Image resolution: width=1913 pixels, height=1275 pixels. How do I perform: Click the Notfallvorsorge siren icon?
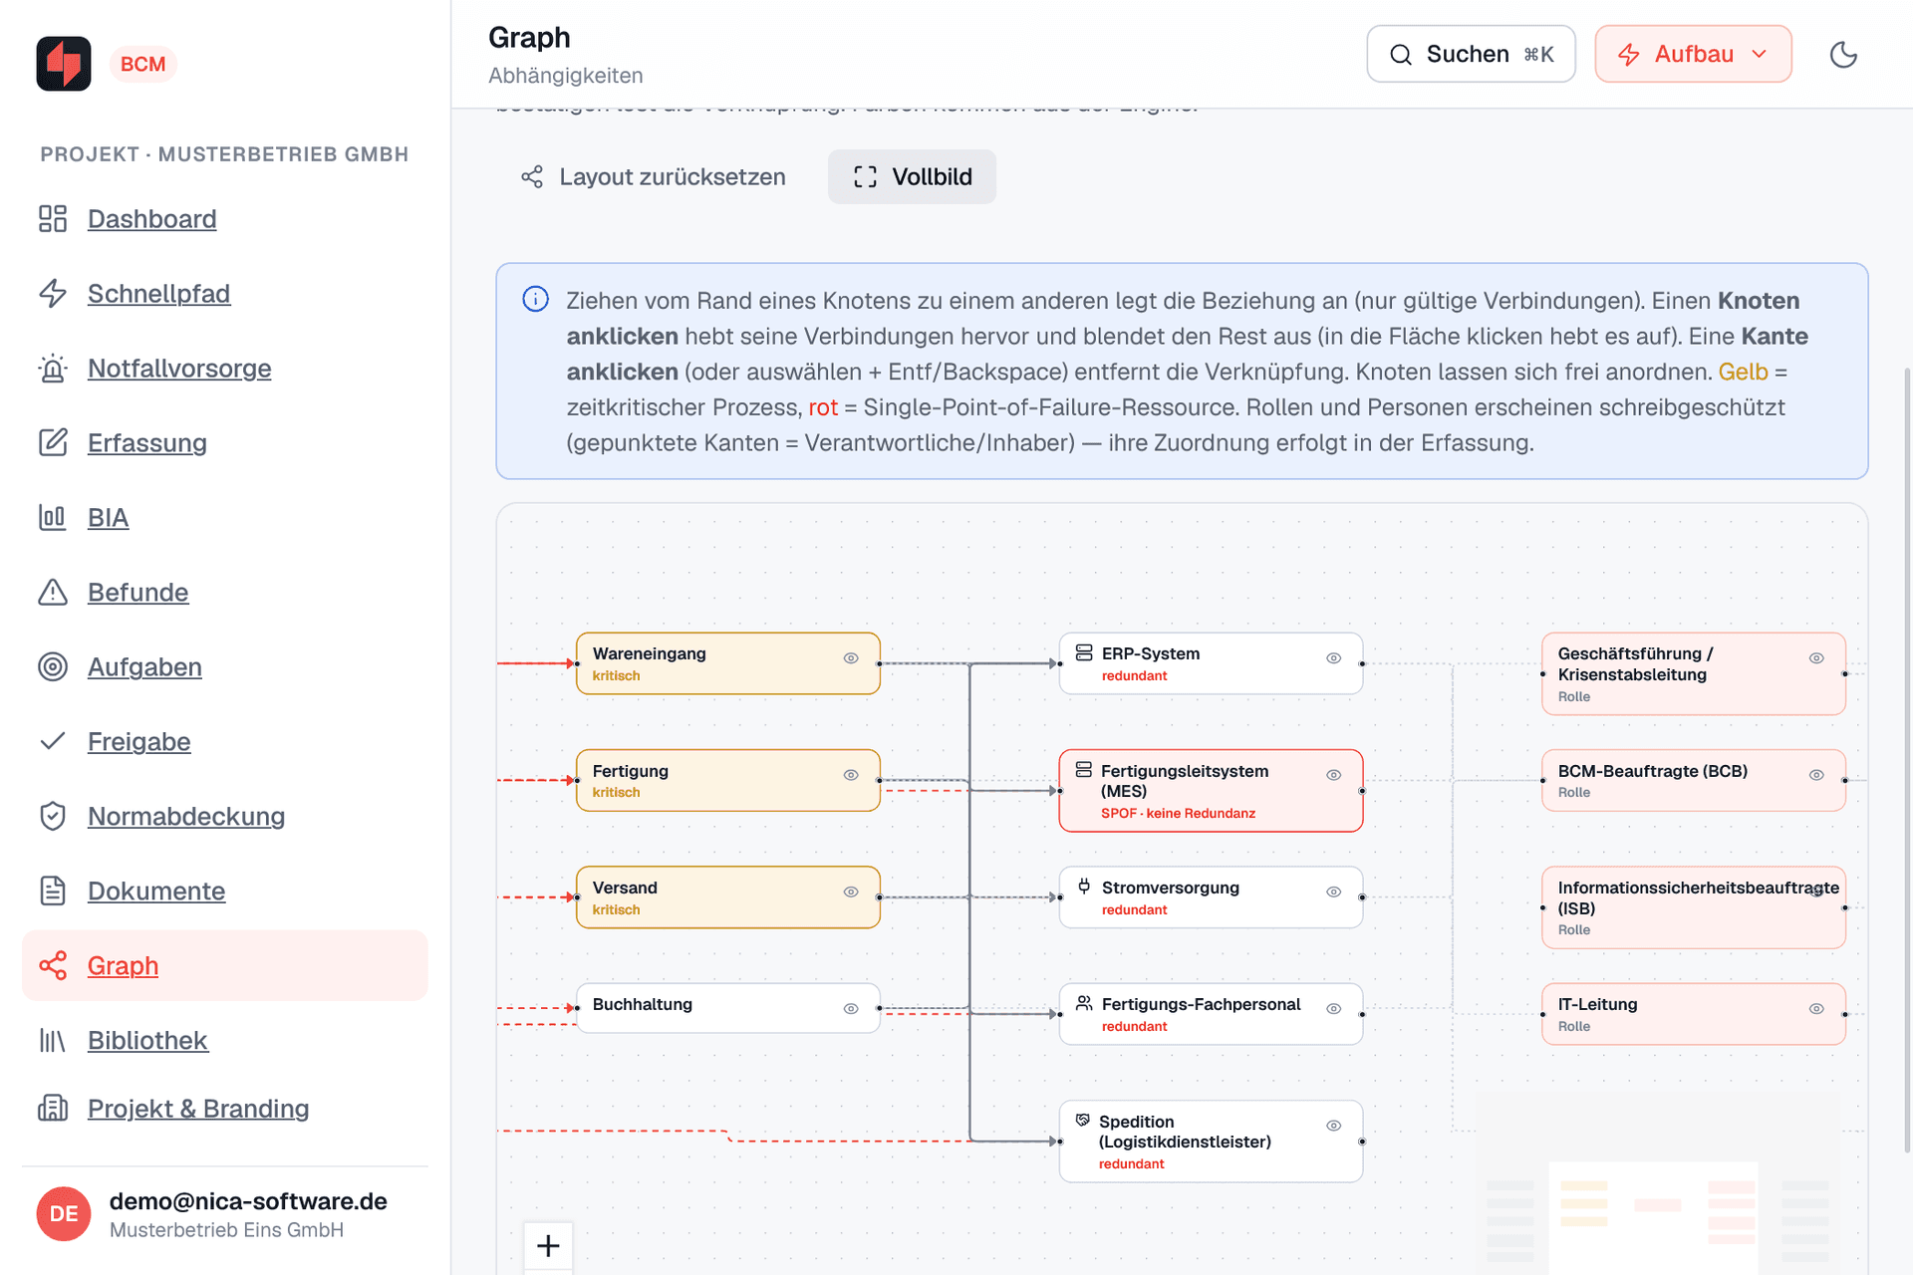[x=53, y=368]
